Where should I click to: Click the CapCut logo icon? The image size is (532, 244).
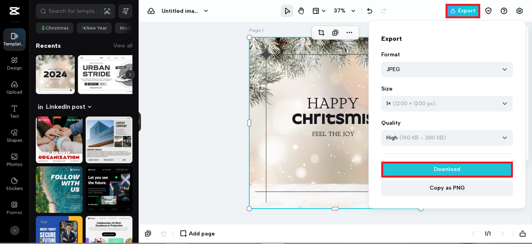point(15,11)
